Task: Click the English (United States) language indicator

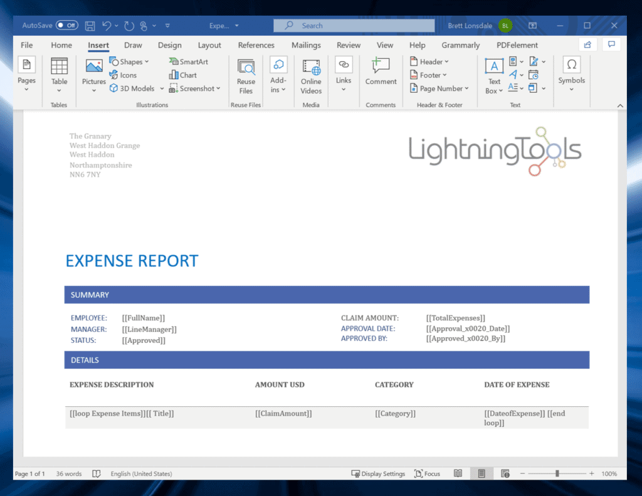Action: point(141,474)
